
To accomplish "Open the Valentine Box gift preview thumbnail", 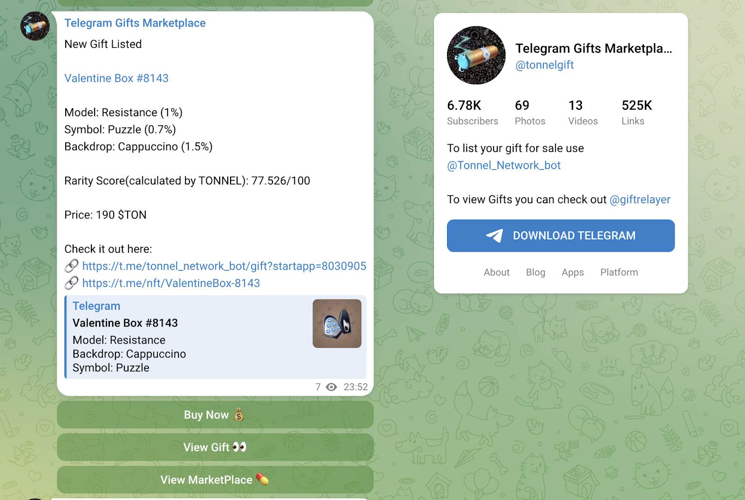I will coord(337,324).
